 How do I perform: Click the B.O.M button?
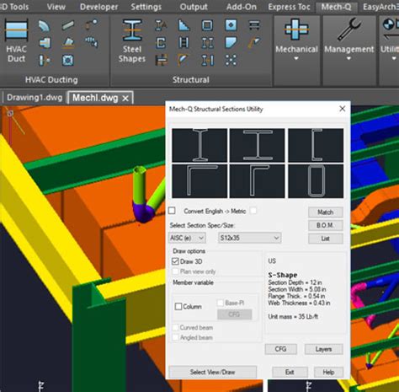326,225
